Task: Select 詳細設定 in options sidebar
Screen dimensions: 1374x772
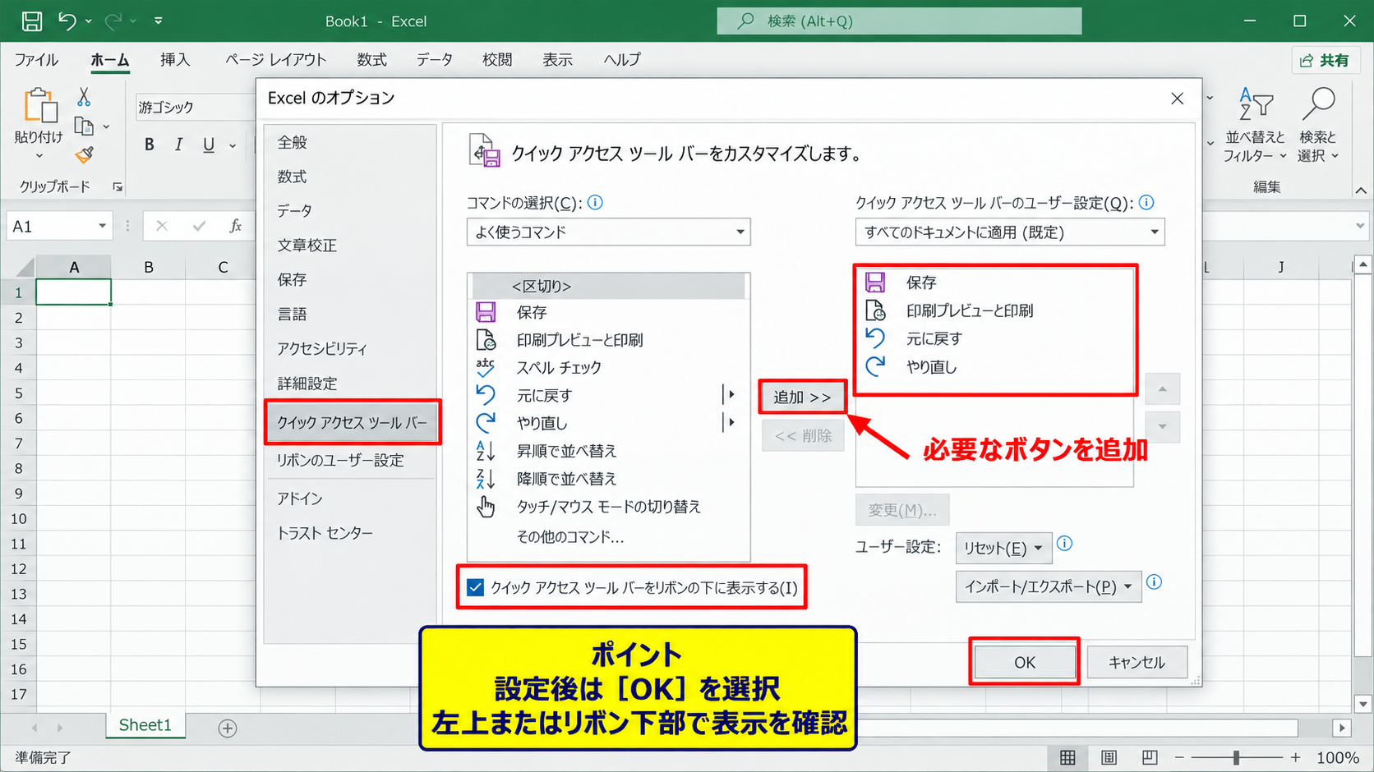Action: pyautogui.click(x=307, y=384)
